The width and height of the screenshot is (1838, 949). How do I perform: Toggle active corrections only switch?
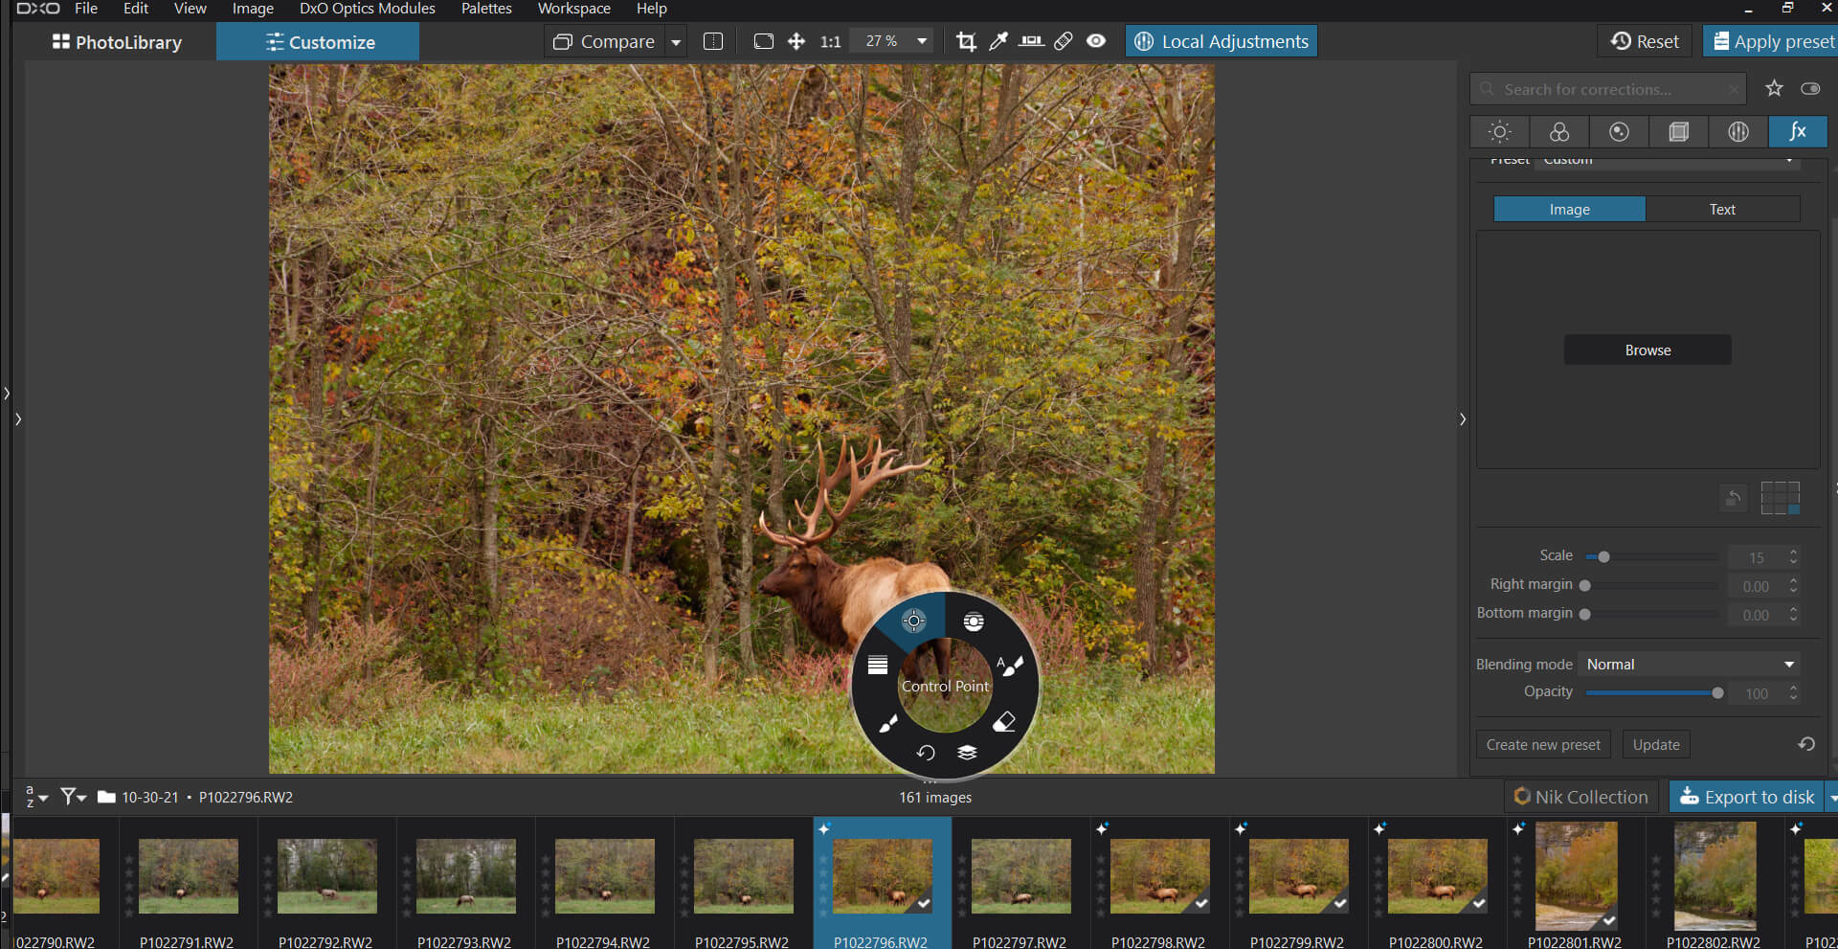pos(1810,89)
